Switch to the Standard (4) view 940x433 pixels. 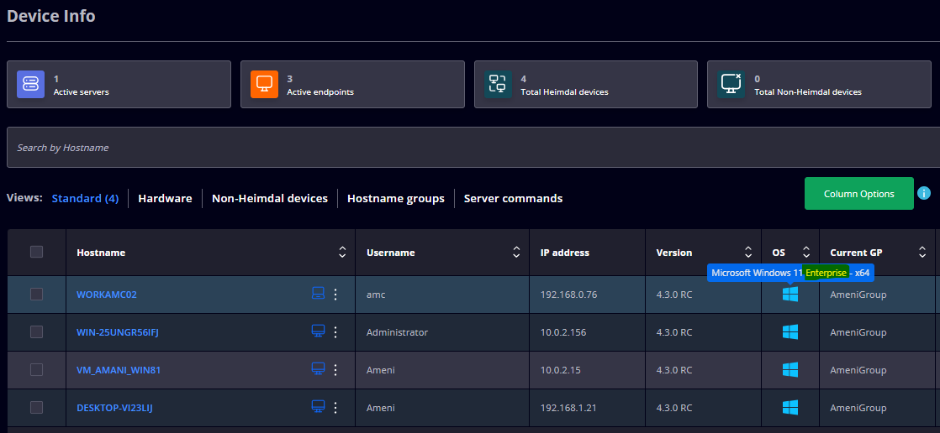[85, 199]
